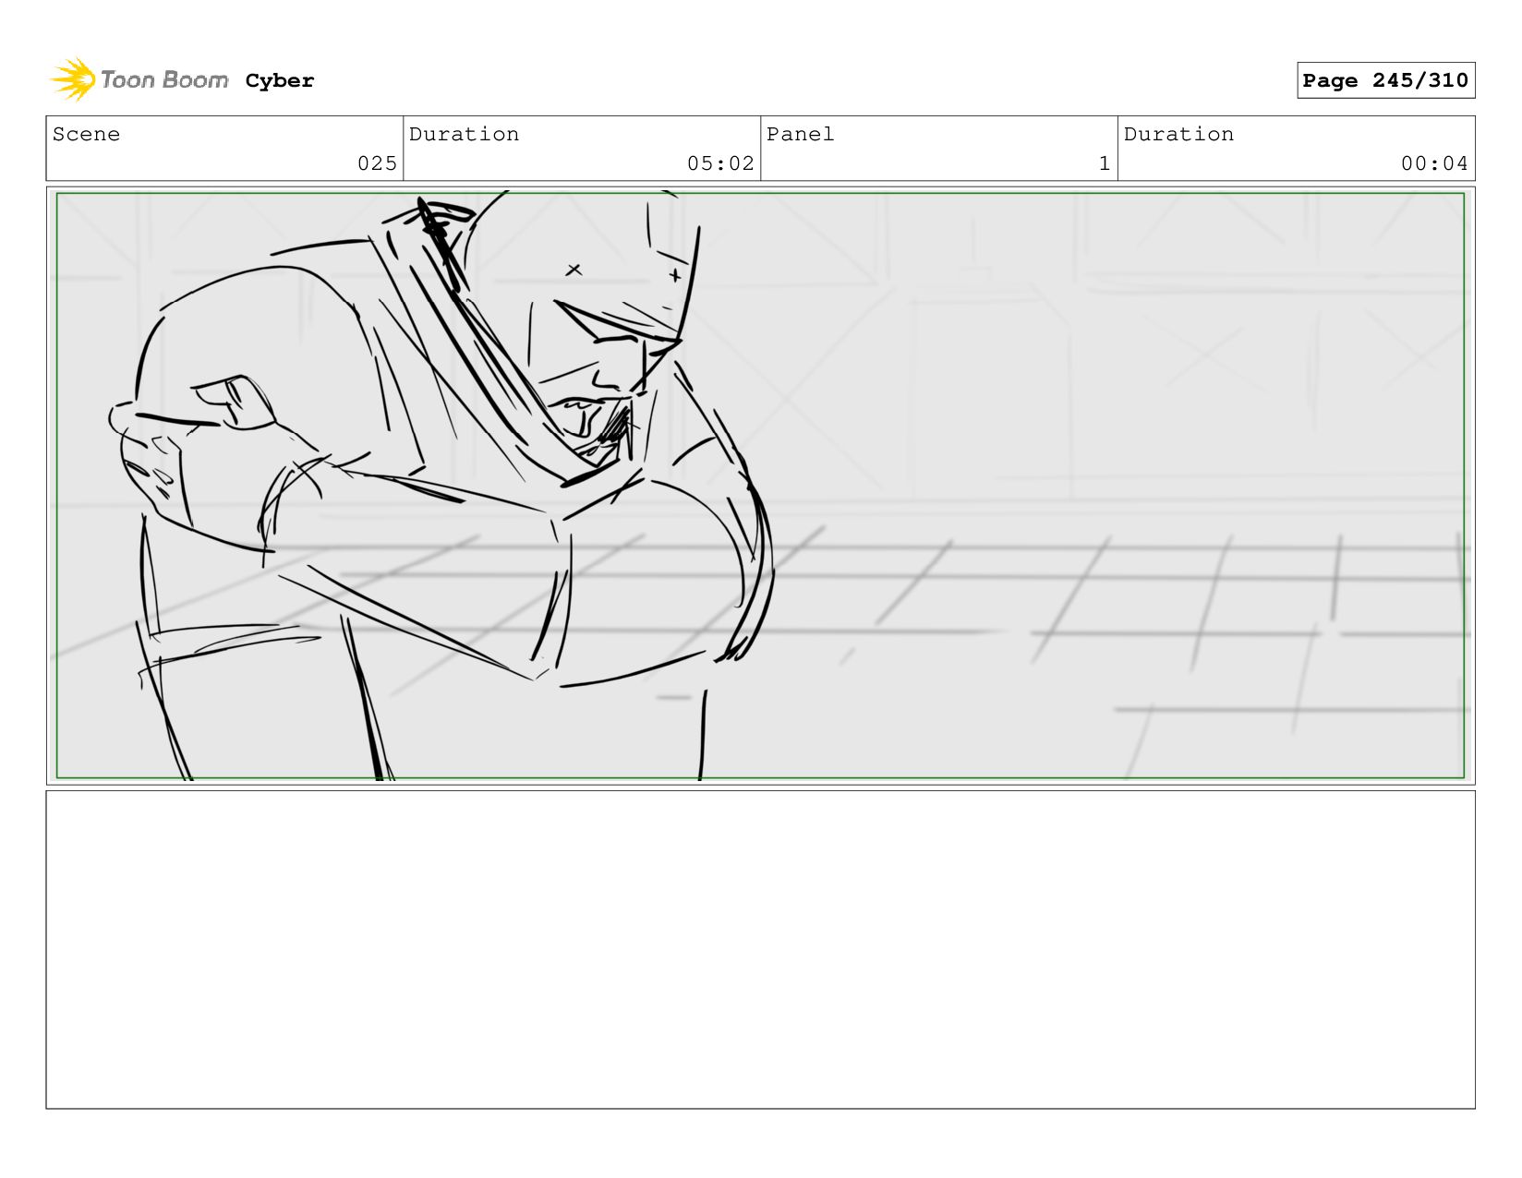Click the Toon Boom logo
The width and height of the screenshot is (1522, 1178).
coord(139,80)
